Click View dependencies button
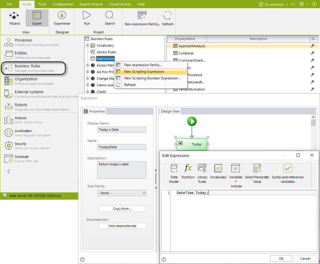This screenshot has width=320, height=264. (x=122, y=226)
